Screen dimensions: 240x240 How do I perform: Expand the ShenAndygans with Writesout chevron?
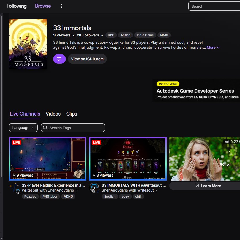pos(157,190)
